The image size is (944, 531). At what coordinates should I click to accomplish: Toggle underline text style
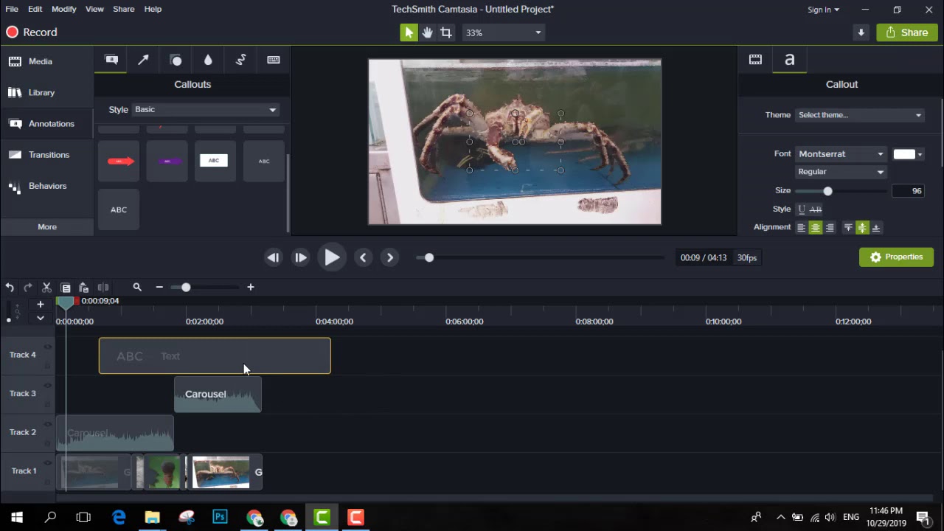point(802,209)
